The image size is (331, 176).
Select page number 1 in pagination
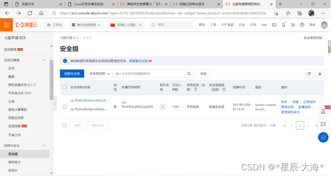(300, 125)
